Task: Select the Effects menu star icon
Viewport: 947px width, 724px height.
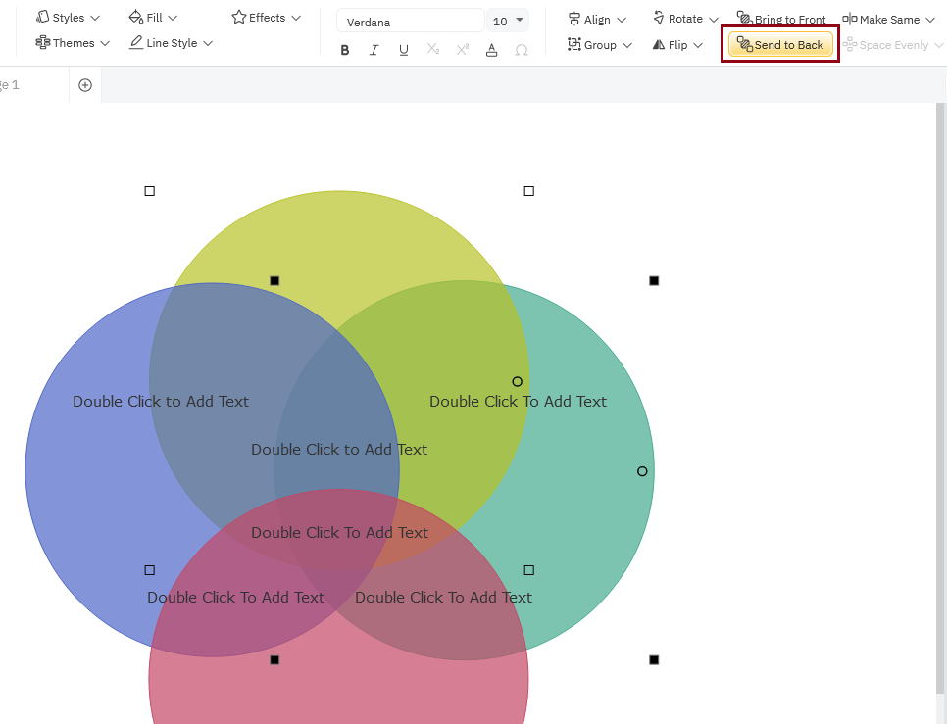Action: [238, 16]
